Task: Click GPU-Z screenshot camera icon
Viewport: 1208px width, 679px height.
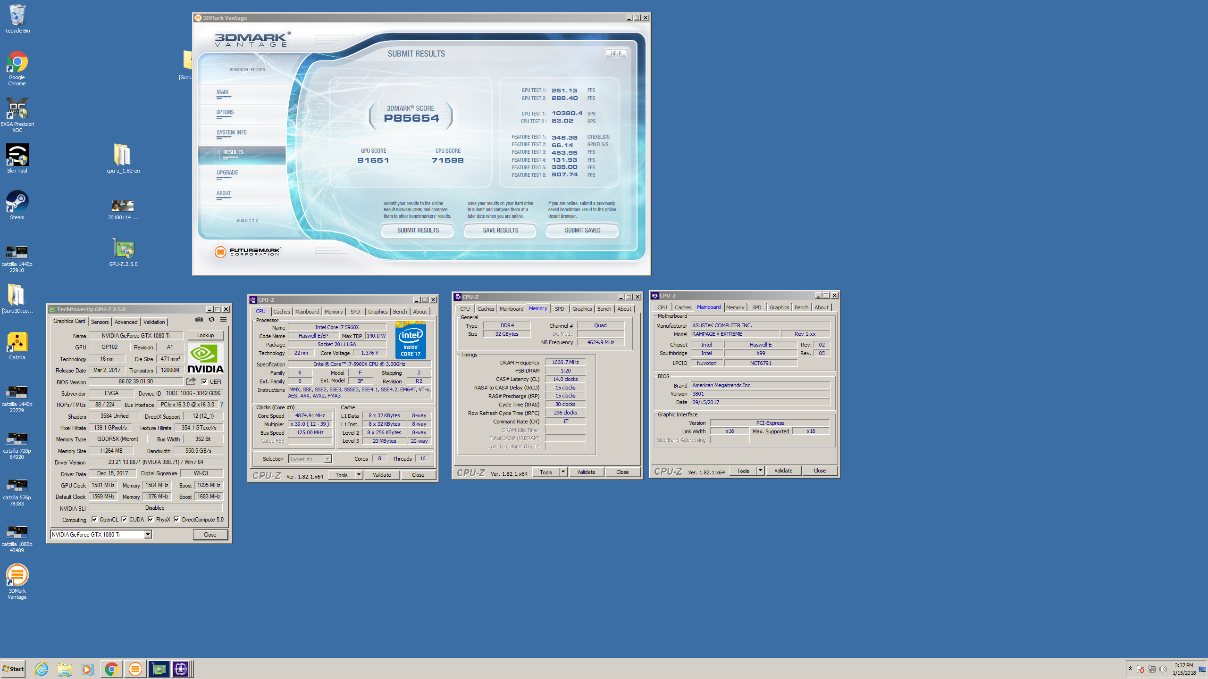Action: [199, 319]
